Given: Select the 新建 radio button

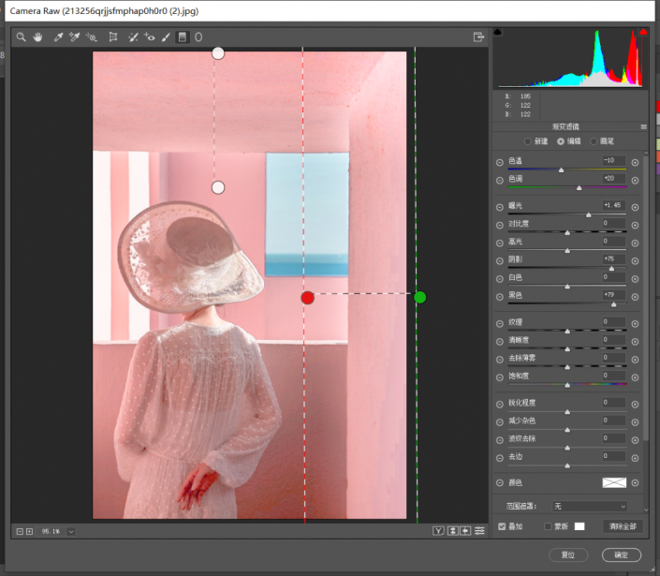Looking at the screenshot, I should click(529, 141).
